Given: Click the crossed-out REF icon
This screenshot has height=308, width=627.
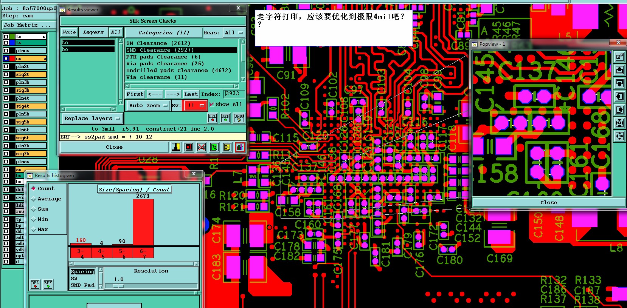Looking at the screenshot, I should 202,147.
